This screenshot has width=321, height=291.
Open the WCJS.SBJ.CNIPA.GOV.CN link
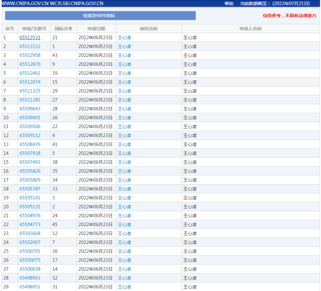point(77,4)
